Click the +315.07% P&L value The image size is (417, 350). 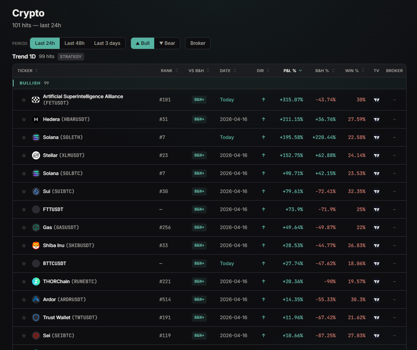(291, 100)
